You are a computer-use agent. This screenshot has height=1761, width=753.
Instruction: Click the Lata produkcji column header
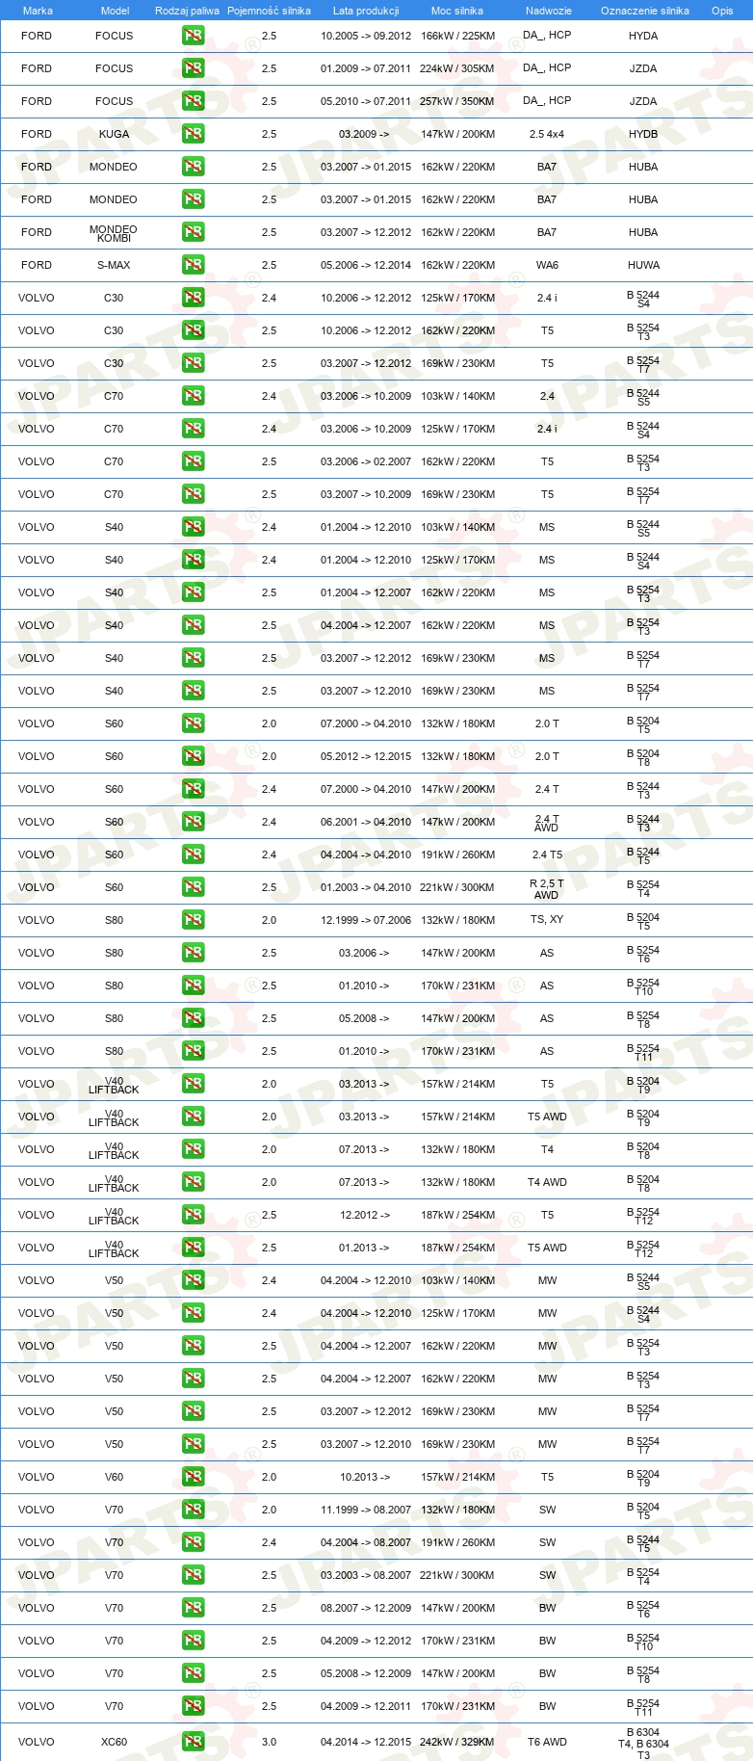point(366,11)
